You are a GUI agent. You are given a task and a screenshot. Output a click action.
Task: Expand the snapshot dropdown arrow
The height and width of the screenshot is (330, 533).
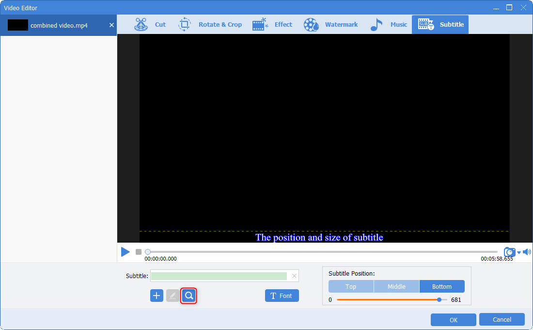(518, 252)
